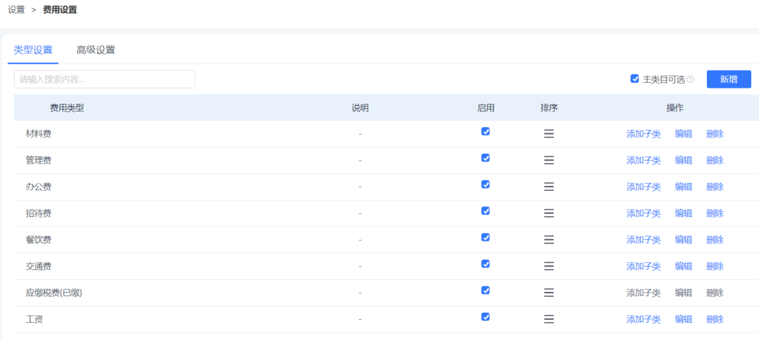Click 添加子类 for 管理费
This screenshot has height=341, width=759.
pyautogui.click(x=643, y=161)
